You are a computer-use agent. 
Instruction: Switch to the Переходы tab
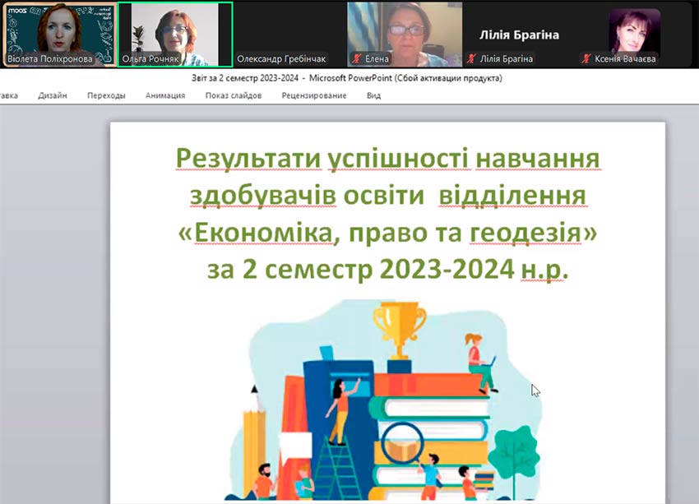106,95
